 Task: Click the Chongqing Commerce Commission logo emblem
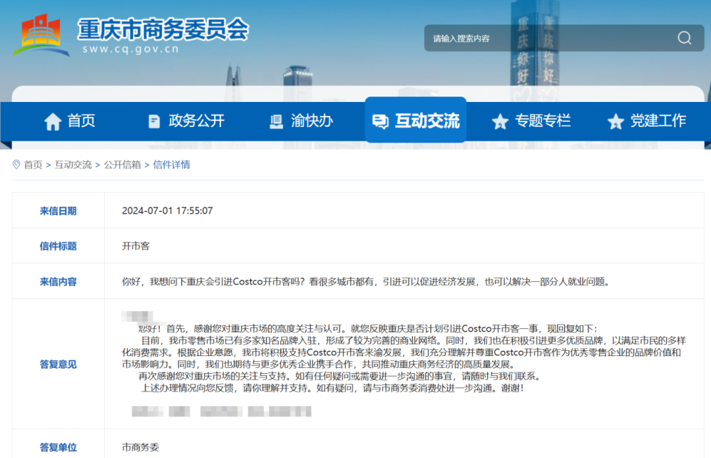click(x=41, y=35)
